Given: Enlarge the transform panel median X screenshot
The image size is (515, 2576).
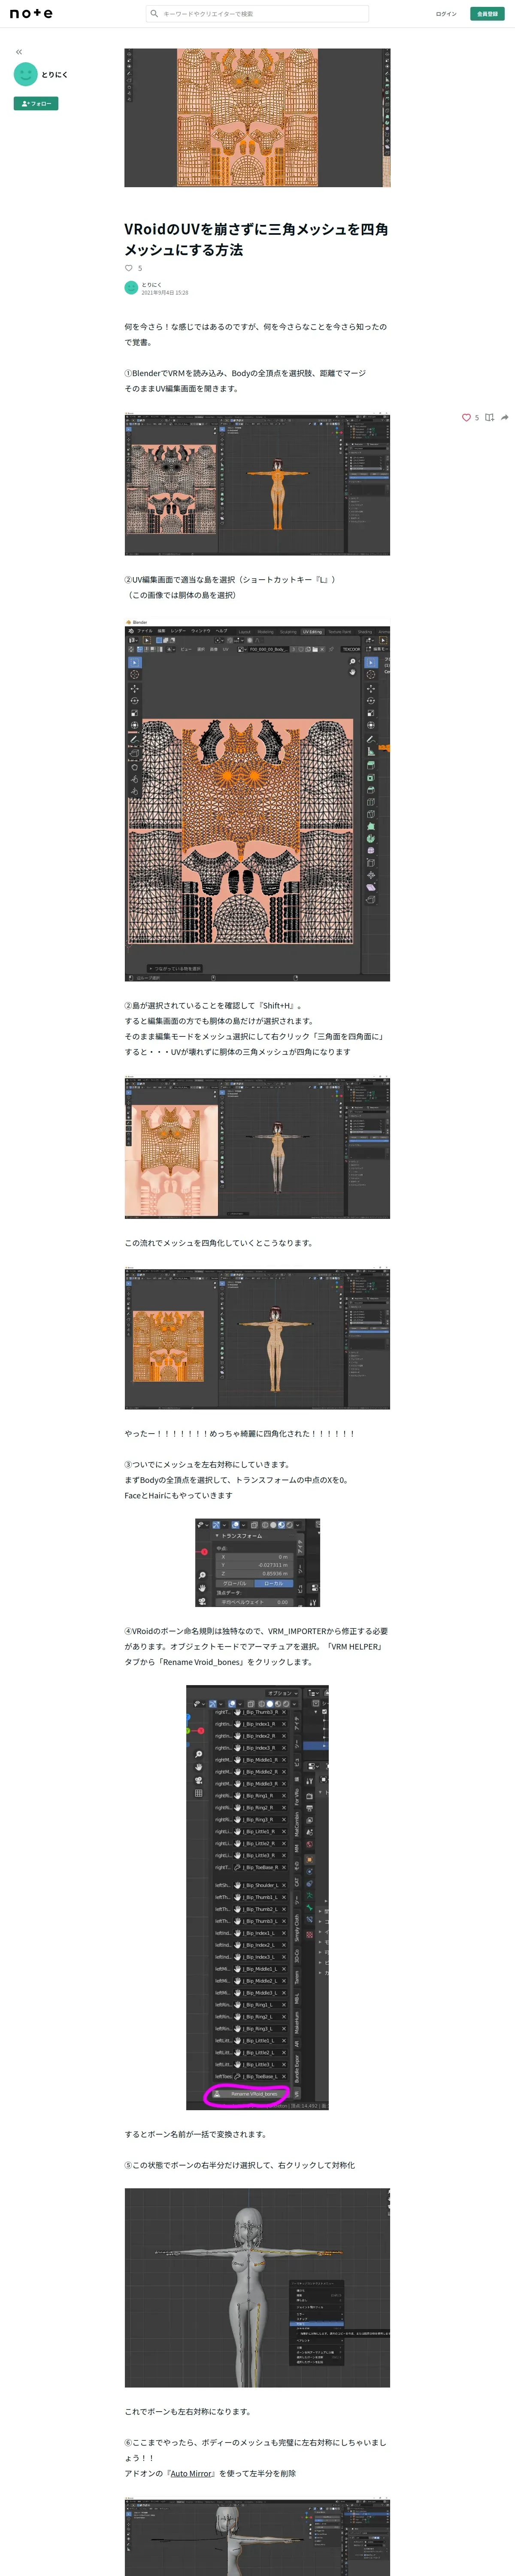Looking at the screenshot, I should pyautogui.click(x=257, y=1563).
